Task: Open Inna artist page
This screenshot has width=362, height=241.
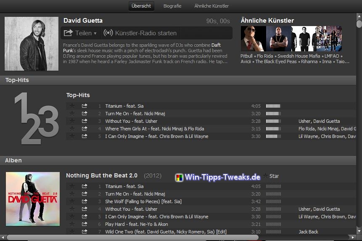Action: tap(327, 61)
